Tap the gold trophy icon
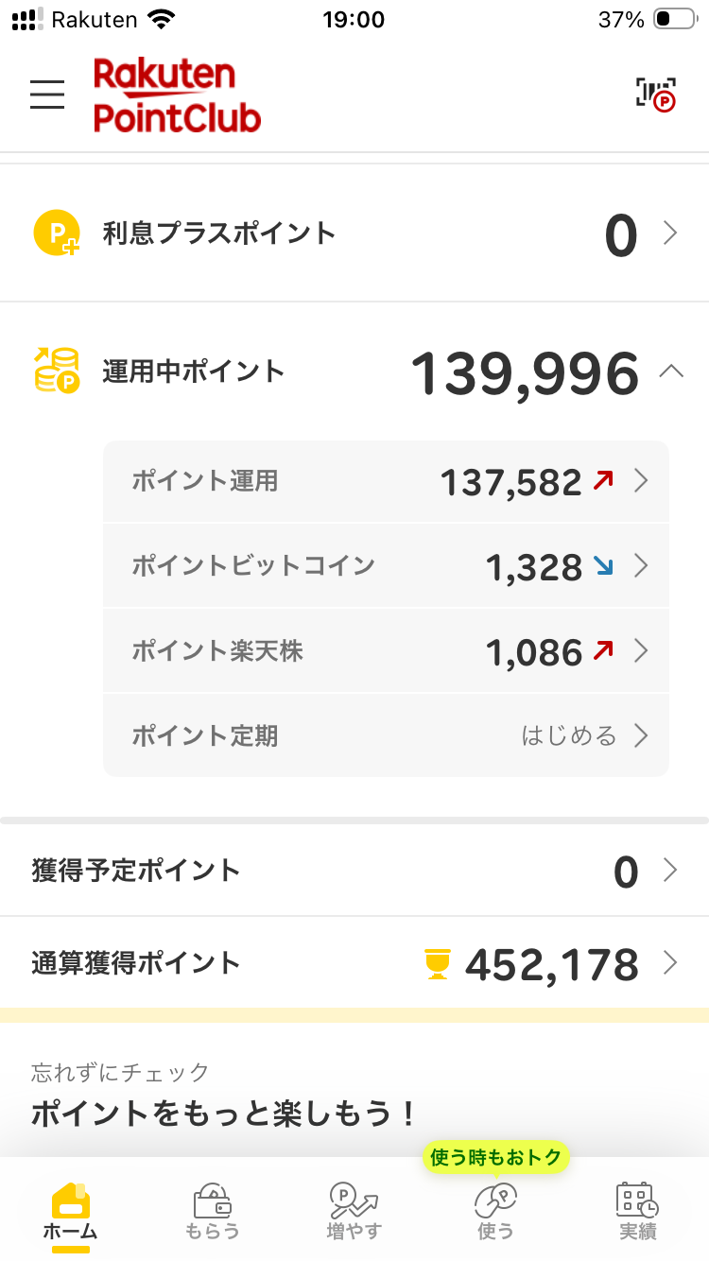This screenshot has height=1261, width=709. pyautogui.click(x=437, y=964)
